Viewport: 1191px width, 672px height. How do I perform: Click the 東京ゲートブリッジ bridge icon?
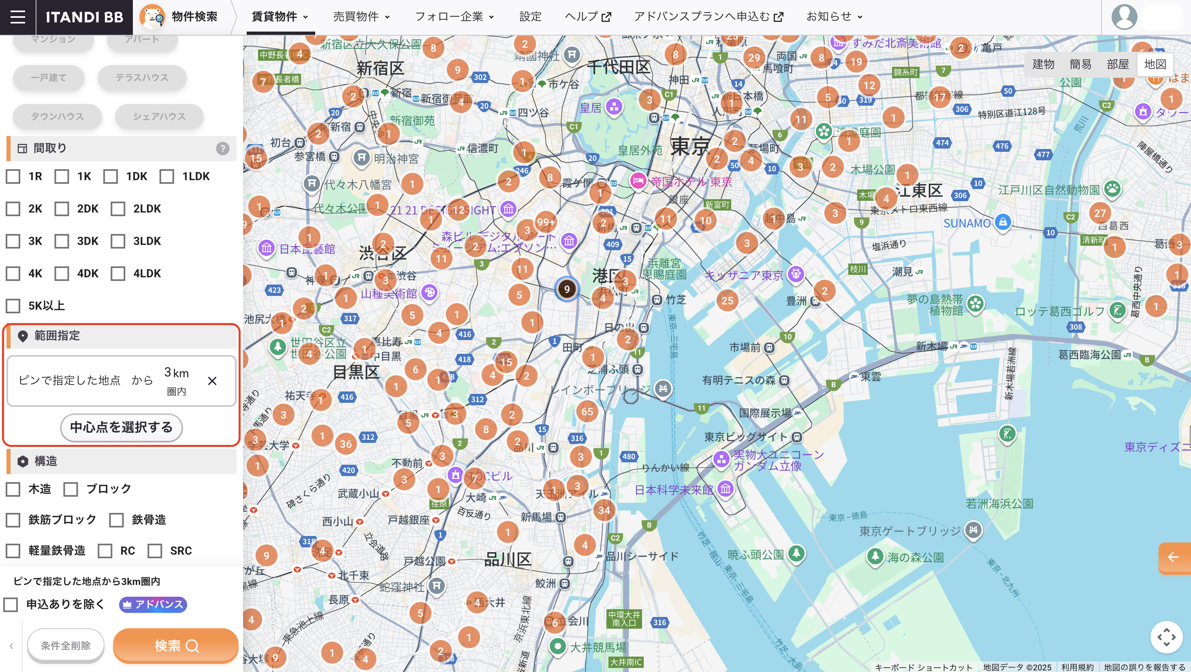tap(973, 530)
